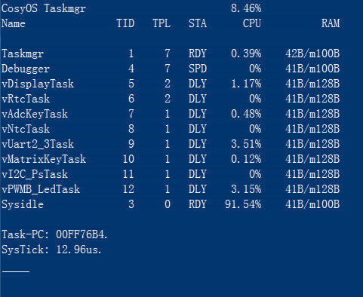363x297 pixels.
Task: Select the vAdcKeyTask entry
Action: click(35, 114)
